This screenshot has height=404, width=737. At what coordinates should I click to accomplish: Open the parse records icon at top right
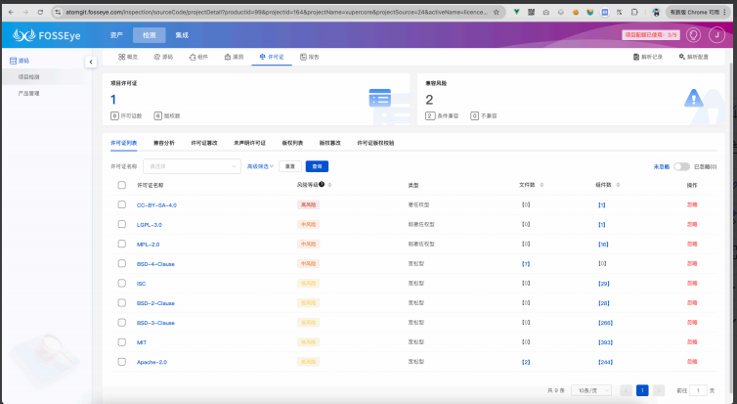[x=636, y=57]
